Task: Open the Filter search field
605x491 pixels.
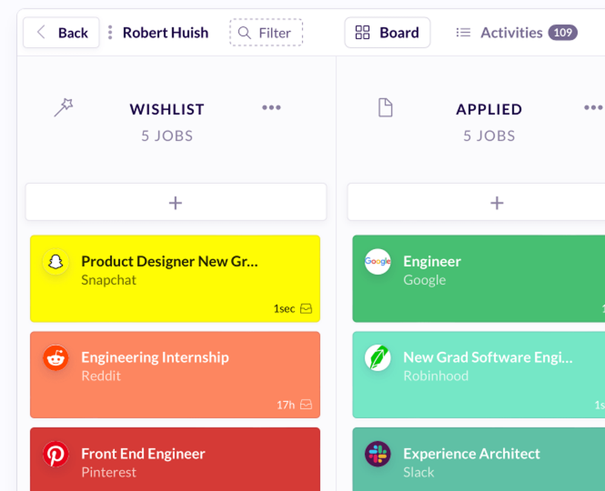Action: 266,33
